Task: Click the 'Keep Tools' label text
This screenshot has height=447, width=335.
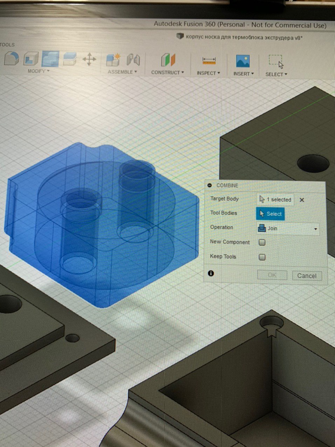Action: coord(223,256)
